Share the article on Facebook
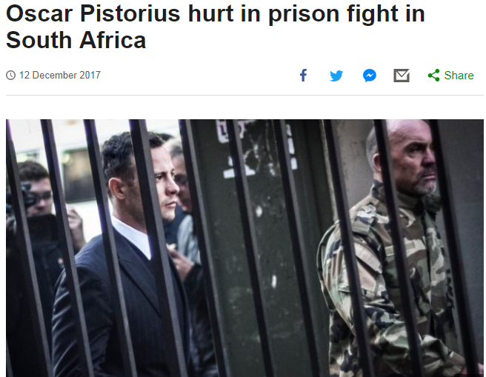 pyautogui.click(x=303, y=76)
